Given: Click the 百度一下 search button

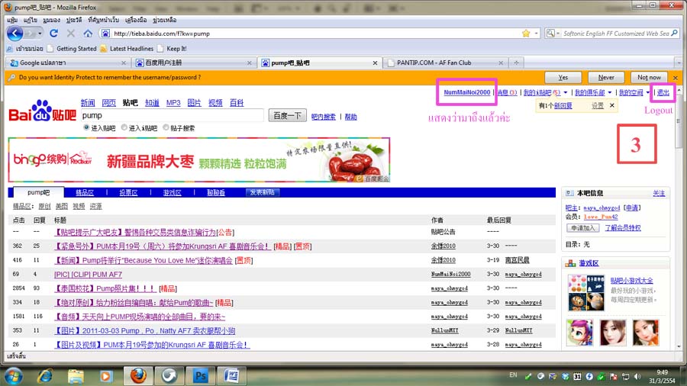Looking at the screenshot, I should click(x=288, y=115).
